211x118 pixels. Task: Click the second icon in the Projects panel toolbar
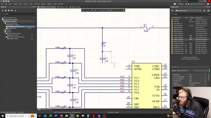click(x=6, y=10)
